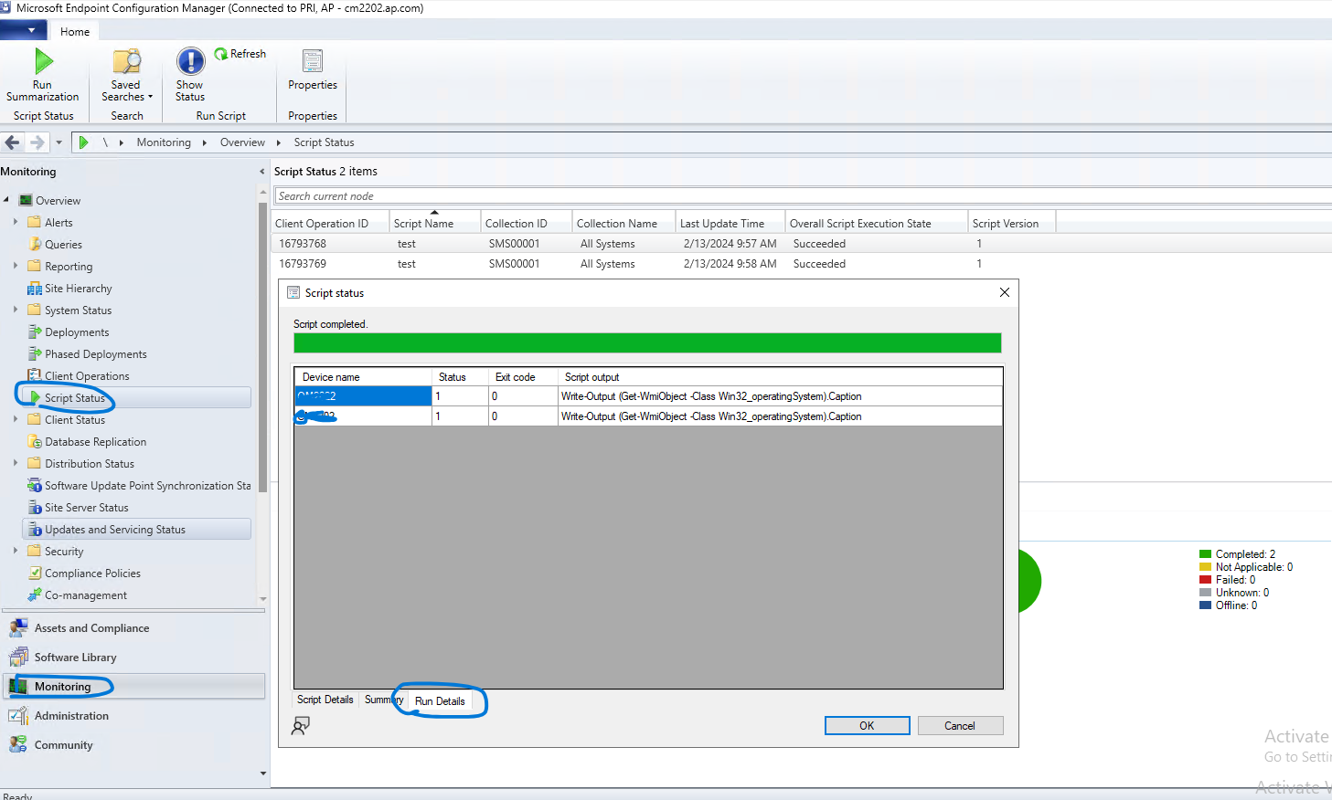Expand the System Status node
Image resolution: width=1332 pixels, height=800 pixels.
click(16, 310)
